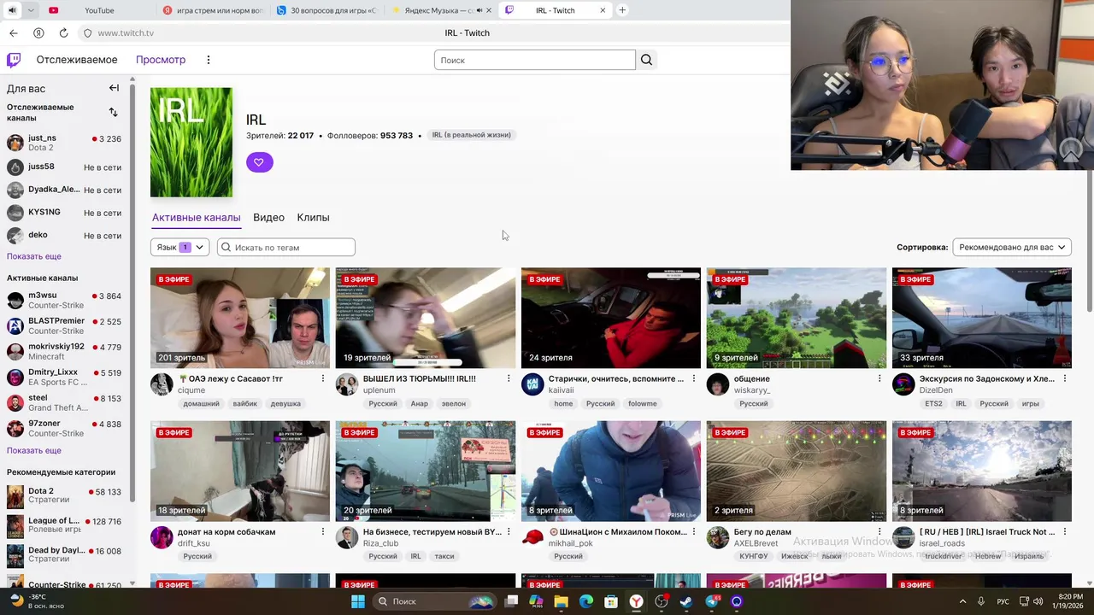Switch to the Активные каналы tab
Image resolution: width=1094 pixels, height=615 pixels.
point(196,217)
